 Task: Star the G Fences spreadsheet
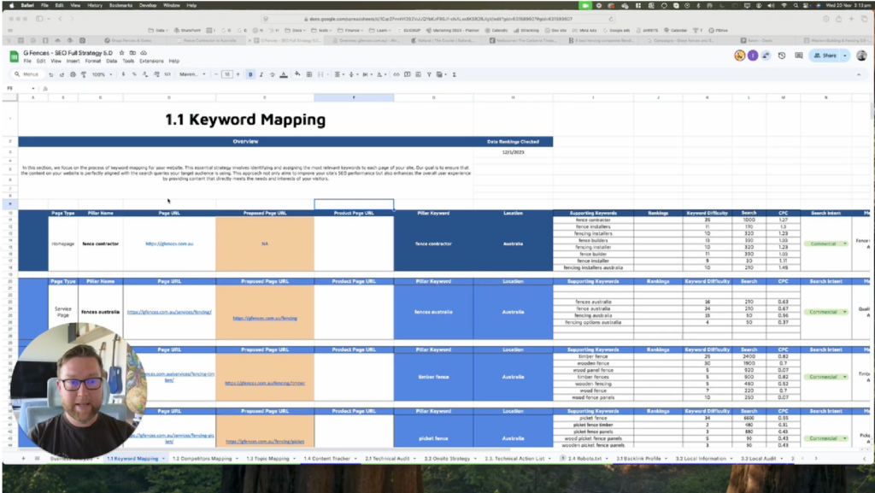120,53
